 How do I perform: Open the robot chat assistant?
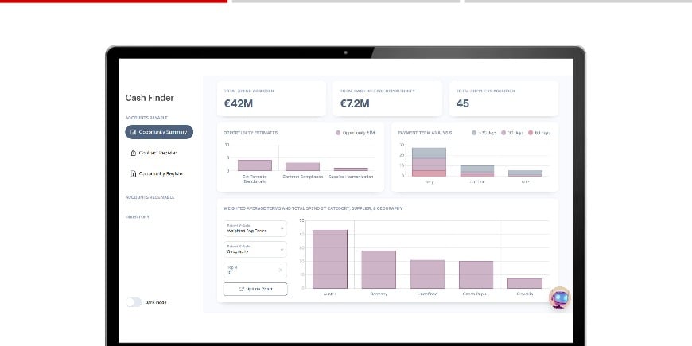pyautogui.click(x=560, y=298)
